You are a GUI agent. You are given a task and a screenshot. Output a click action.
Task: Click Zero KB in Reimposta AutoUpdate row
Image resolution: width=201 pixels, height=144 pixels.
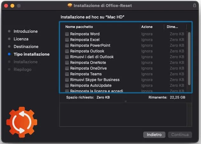177,86
